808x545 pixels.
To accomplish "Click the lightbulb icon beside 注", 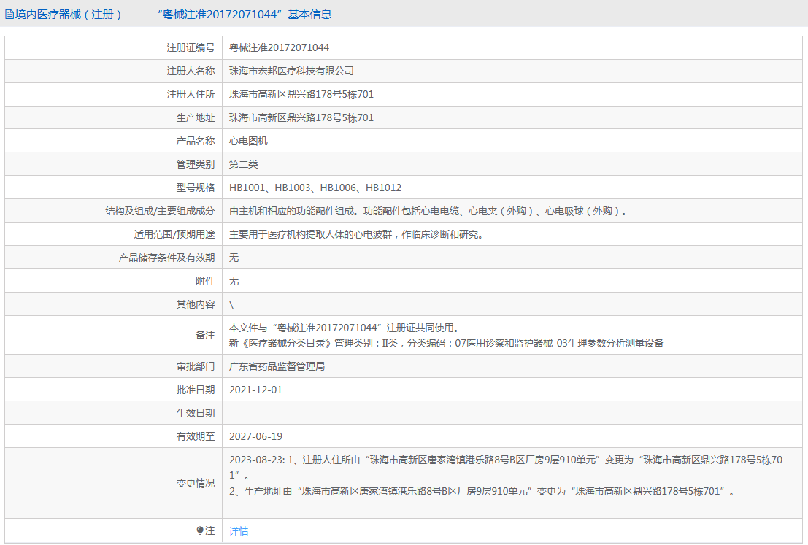I will [x=200, y=530].
